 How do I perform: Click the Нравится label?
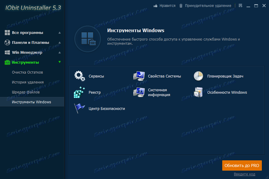pos(167,6)
